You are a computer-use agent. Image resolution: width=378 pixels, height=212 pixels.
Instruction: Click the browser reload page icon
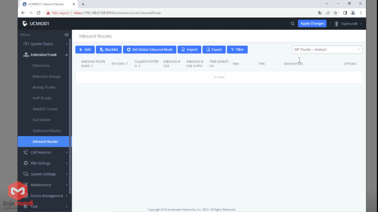tap(38, 13)
